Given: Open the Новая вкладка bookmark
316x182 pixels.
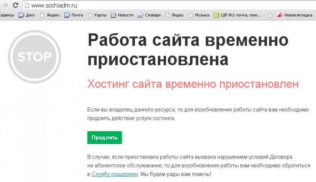Looking at the screenshot, I should (x=296, y=15).
